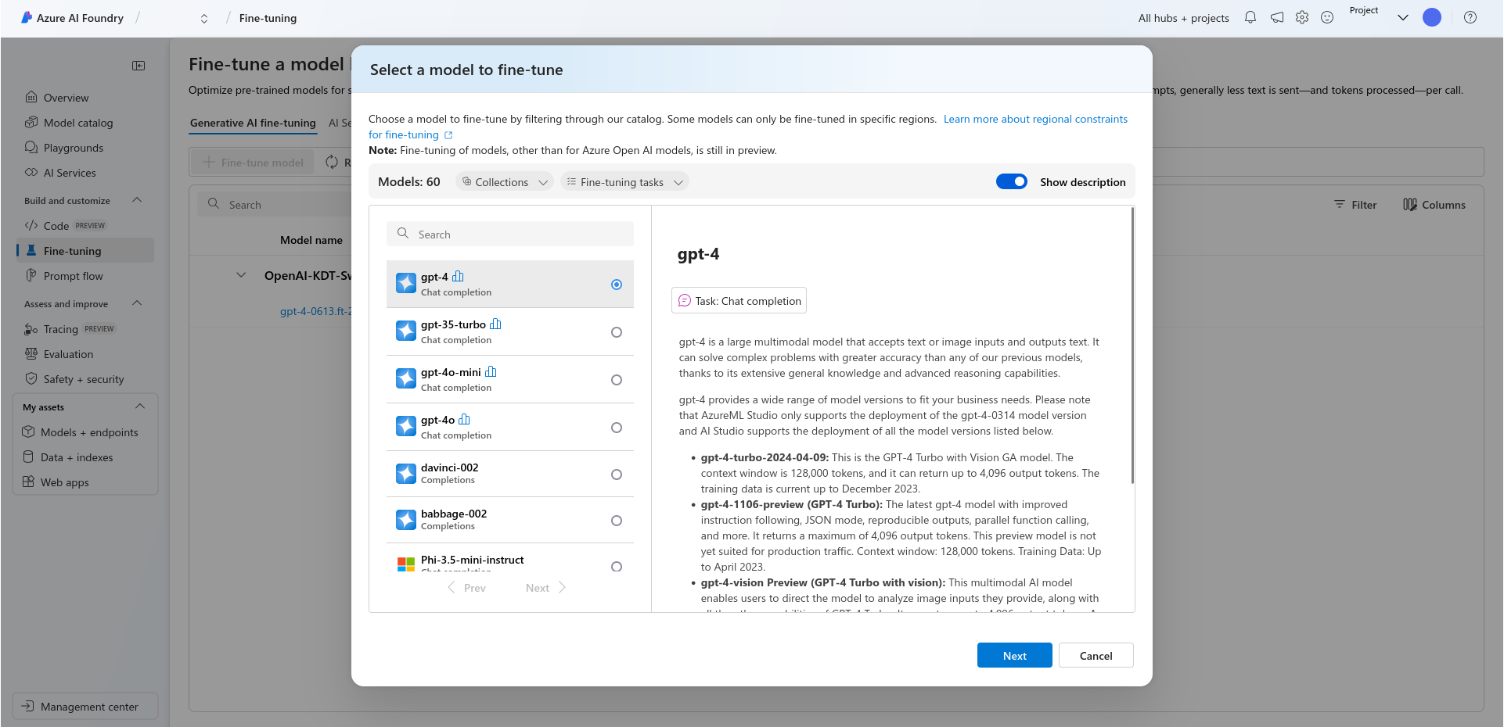Screen dimensions: 1504x727
Task: Select the davinci-002 radio button
Action: [x=617, y=475]
